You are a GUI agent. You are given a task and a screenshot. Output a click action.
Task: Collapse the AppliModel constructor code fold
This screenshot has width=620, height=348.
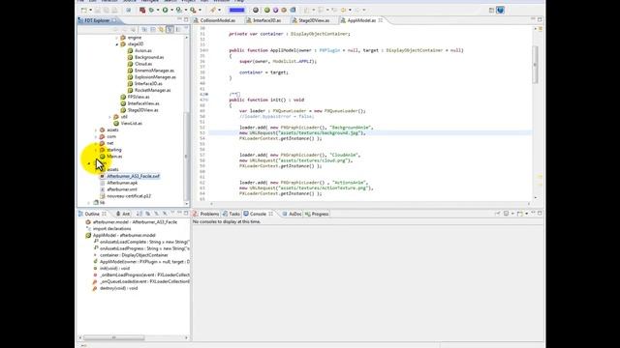click(206, 50)
